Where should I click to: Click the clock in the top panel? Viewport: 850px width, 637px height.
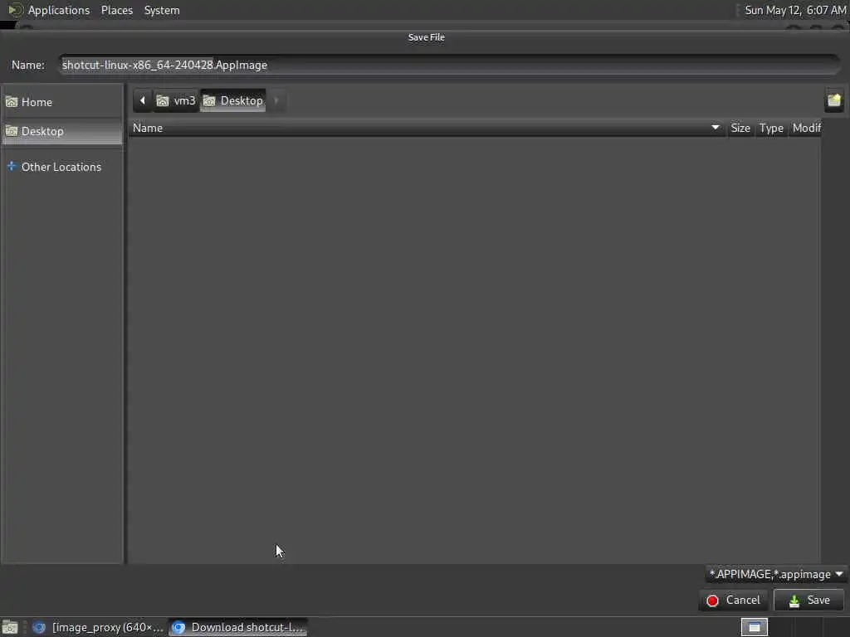point(795,10)
